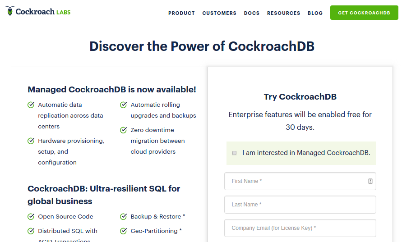Select the Company Email input field
Viewport: 402px width, 242px height.
click(300, 228)
